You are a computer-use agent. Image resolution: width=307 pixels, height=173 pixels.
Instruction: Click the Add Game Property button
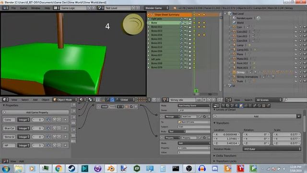(x=35, y=112)
